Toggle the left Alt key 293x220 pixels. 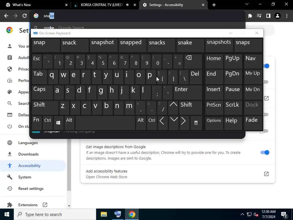[69, 123]
